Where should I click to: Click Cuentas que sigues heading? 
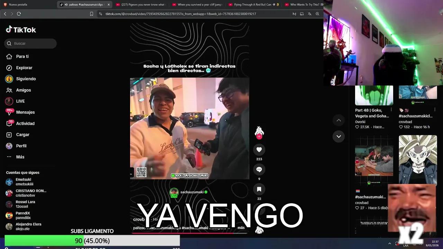tap(22, 173)
